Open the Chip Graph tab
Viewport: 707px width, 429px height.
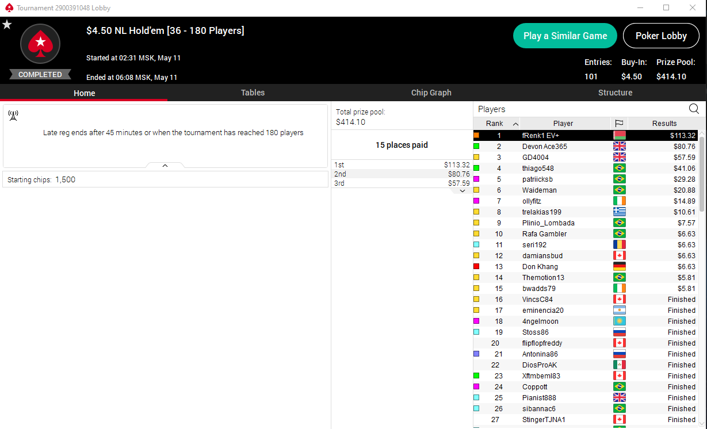[x=431, y=93]
